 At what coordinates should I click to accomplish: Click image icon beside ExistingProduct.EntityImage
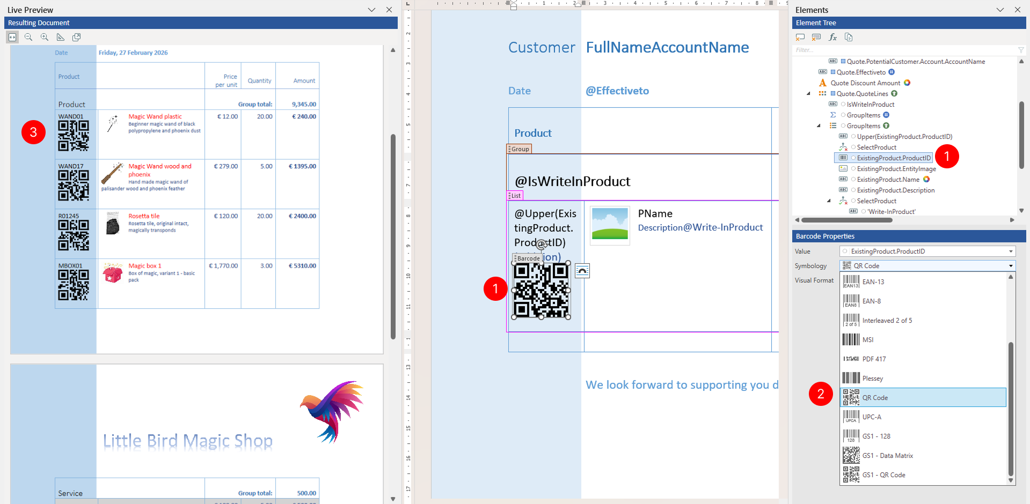click(x=843, y=168)
